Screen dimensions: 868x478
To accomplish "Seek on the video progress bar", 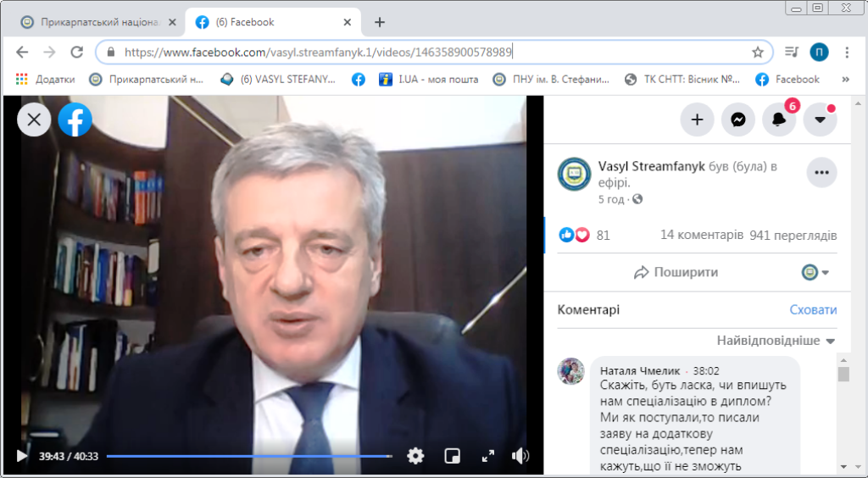I will (249, 457).
